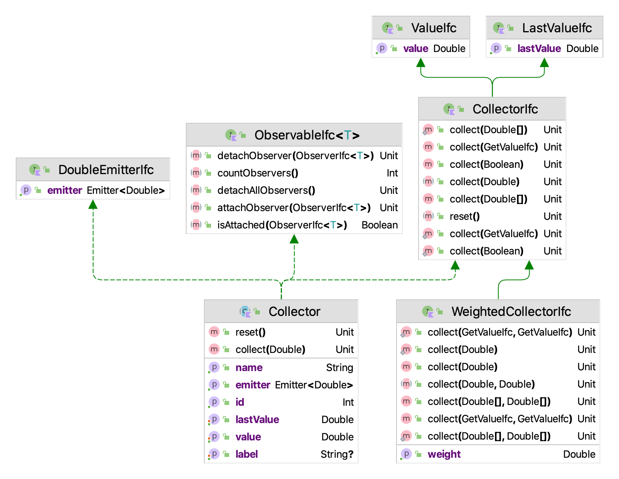Select the ObservableIfc<T> node title
The width and height of the screenshot is (619, 479).
[307, 135]
